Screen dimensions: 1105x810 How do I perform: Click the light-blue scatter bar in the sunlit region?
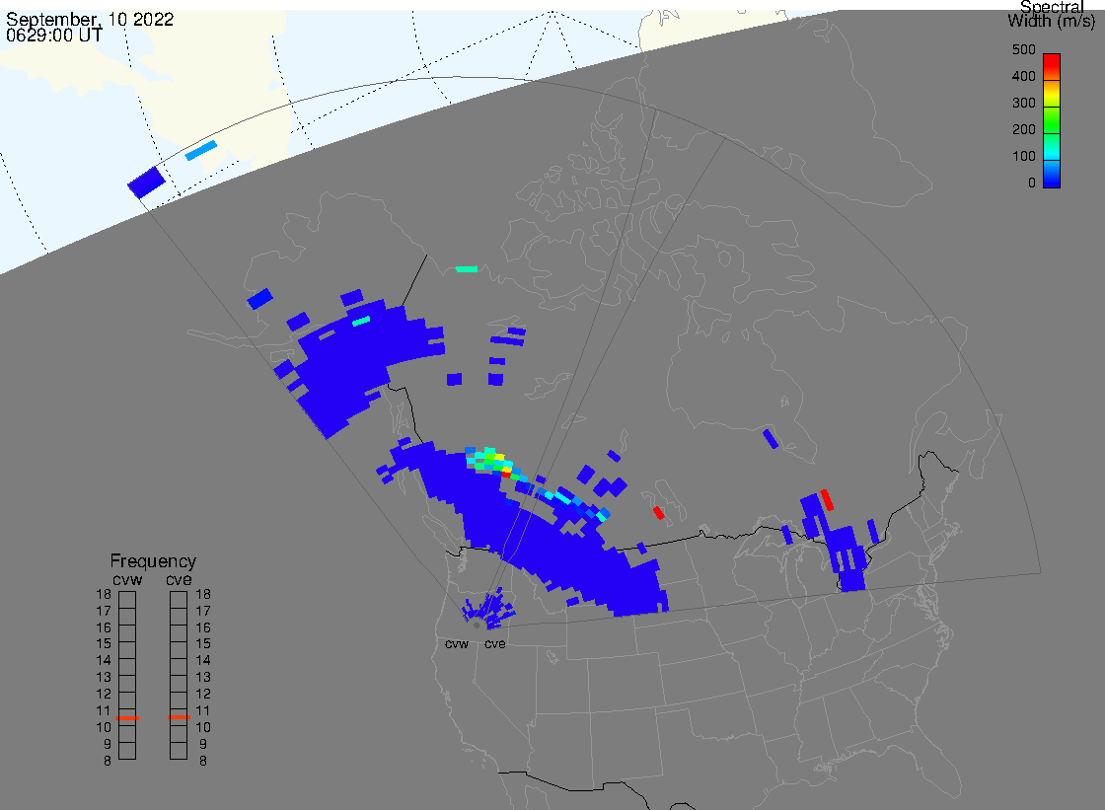click(x=201, y=150)
